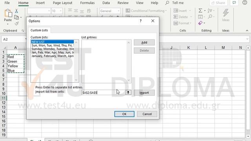Click the Orientation text angle icon
Screen dimensions: 251x141
point(89,11)
